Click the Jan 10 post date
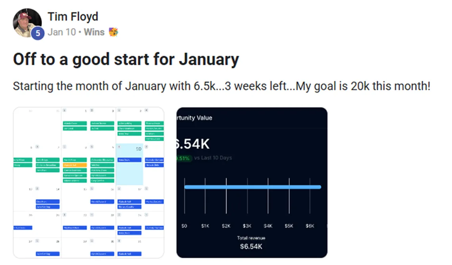Image resolution: width=452 pixels, height=265 pixels. coord(61,32)
